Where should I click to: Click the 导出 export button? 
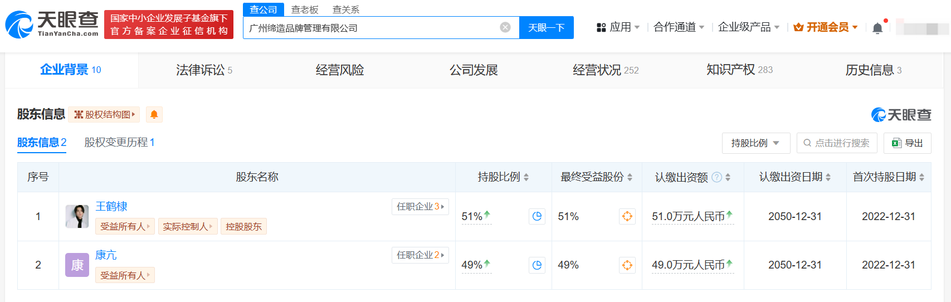908,143
